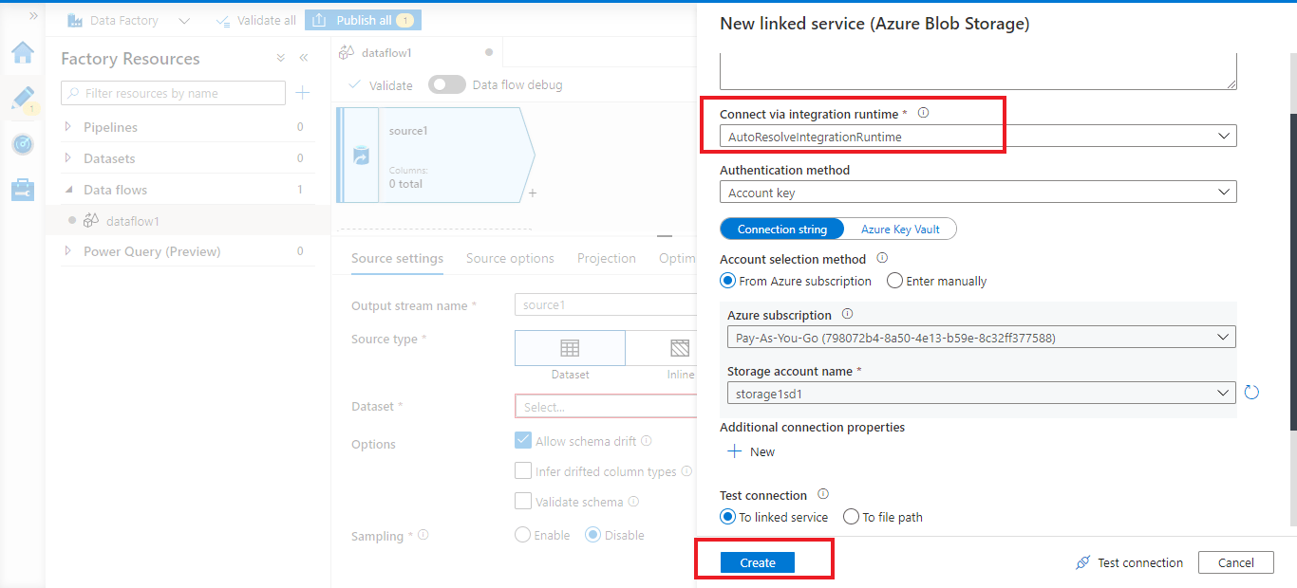Select the Enter manually radio button
This screenshot has height=588, width=1297.
894,281
